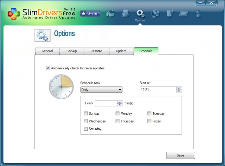Open the support person toolbar icon
This screenshot has width=225, height=166.
coord(199,14)
